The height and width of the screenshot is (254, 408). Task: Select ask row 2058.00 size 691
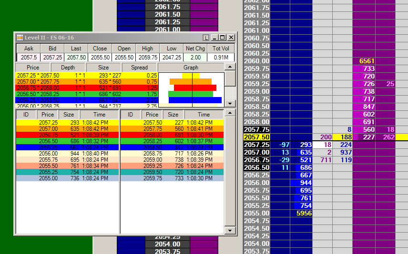(172, 135)
